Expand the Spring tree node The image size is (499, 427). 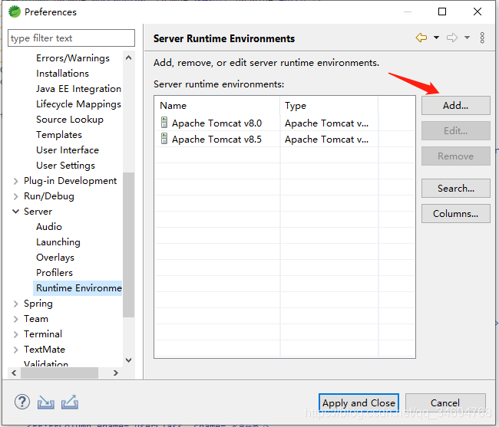15,304
